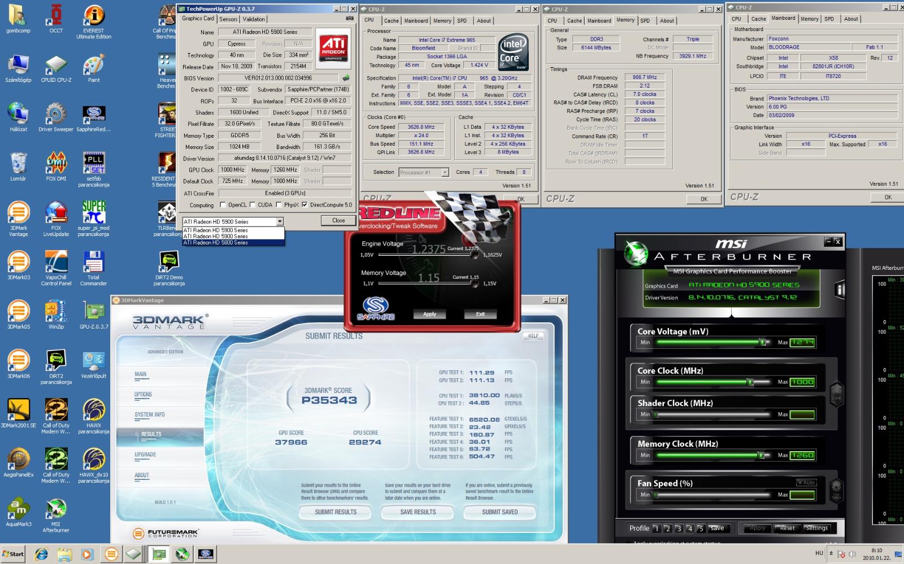
Task: Open the setfsb shortcut icon
Action: tap(94, 170)
